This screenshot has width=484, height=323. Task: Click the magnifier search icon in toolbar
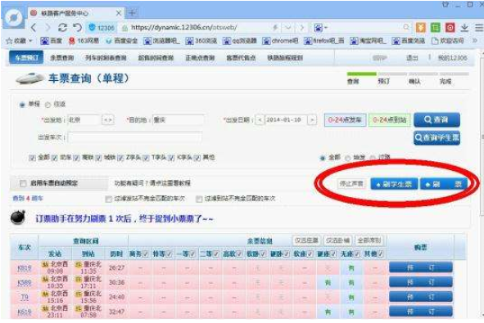[406, 28]
